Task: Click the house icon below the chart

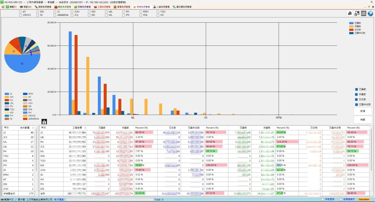Action: click(x=44, y=121)
